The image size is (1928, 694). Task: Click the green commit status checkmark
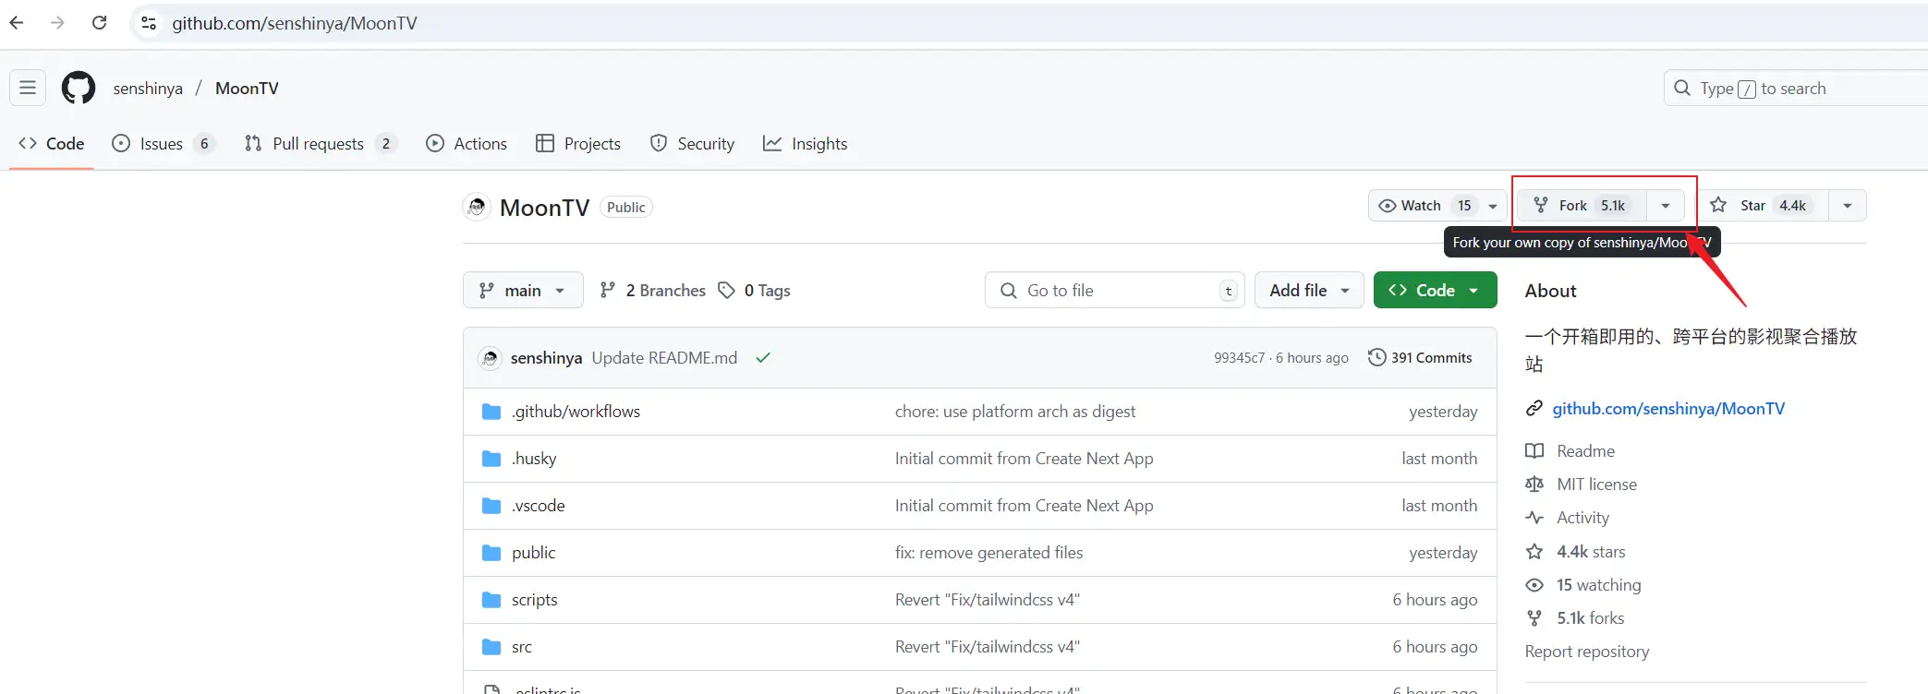pos(763,358)
